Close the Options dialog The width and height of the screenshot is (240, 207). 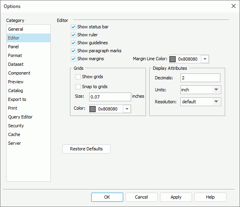(x=234, y=6)
